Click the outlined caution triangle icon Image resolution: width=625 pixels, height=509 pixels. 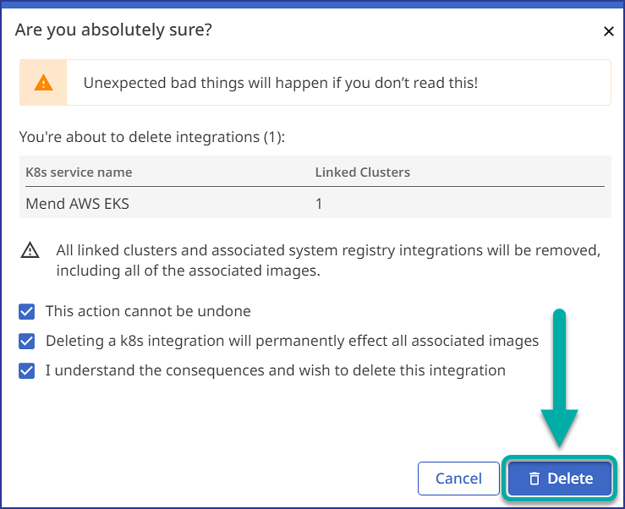(x=30, y=250)
